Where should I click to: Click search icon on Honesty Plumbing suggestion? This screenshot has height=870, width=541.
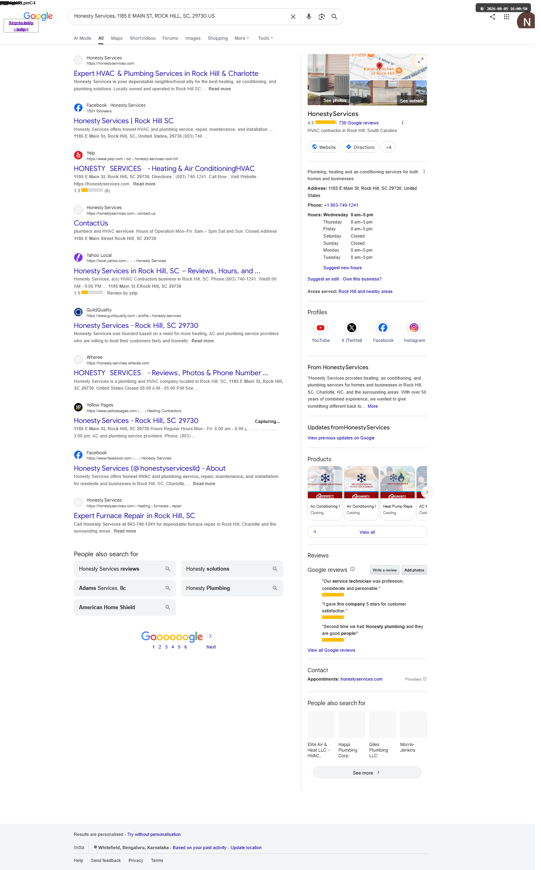pos(275,588)
